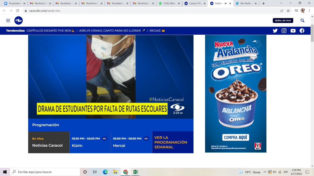Open Caracol's Twitter page icon

(275, 31)
